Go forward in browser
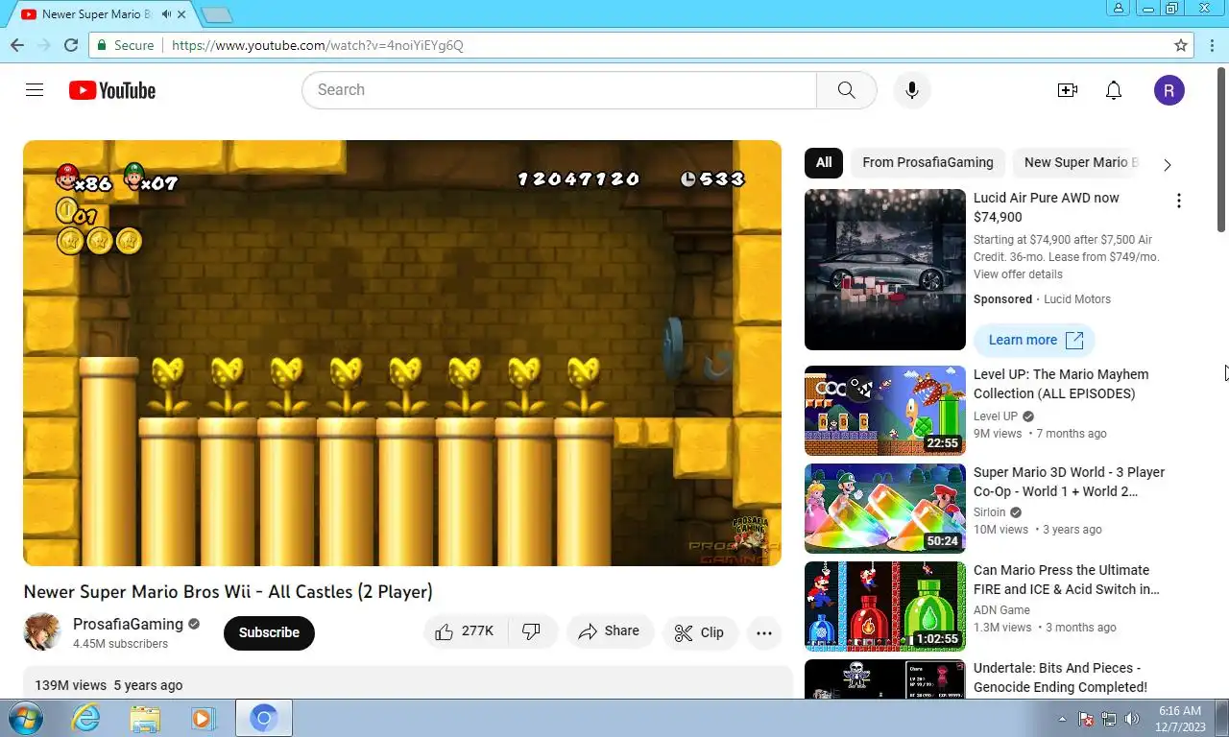1229x737 pixels. pos(44,45)
